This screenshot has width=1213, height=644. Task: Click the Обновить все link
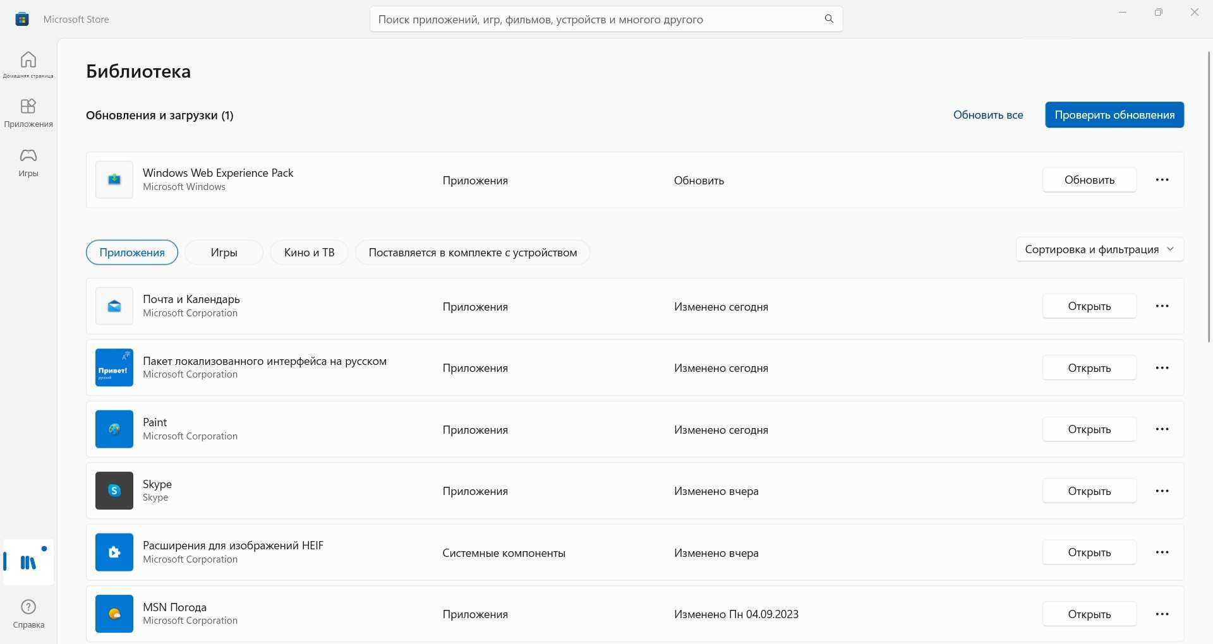(x=988, y=115)
